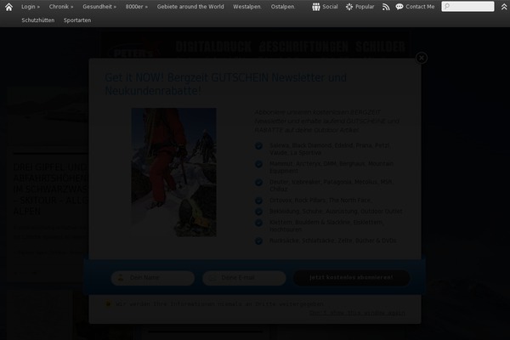Click the Drei Gipfel article headline
This screenshot has width=510, height=340.
click(51, 189)
